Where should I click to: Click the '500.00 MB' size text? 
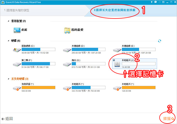pyautogui.click(x=26, y=91)
